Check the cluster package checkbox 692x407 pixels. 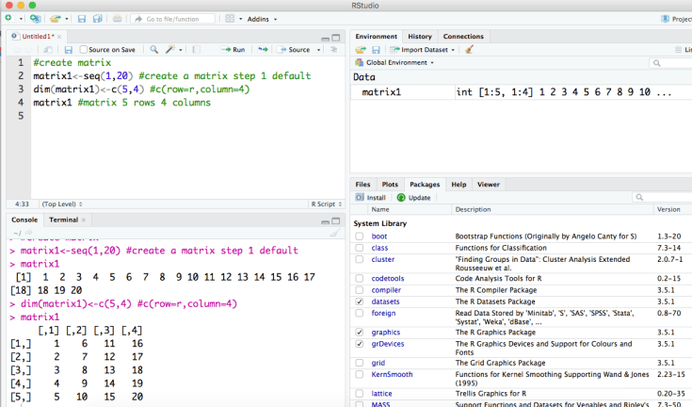360,259
